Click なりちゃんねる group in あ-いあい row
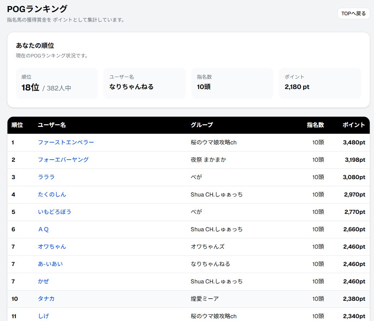Screen dimensions: 374x321 click(210, 264)
